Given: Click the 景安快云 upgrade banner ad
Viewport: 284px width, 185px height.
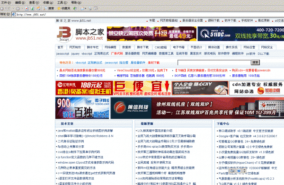Looking at the screenshot, I should pyautogui.click(x=152, y=34).
